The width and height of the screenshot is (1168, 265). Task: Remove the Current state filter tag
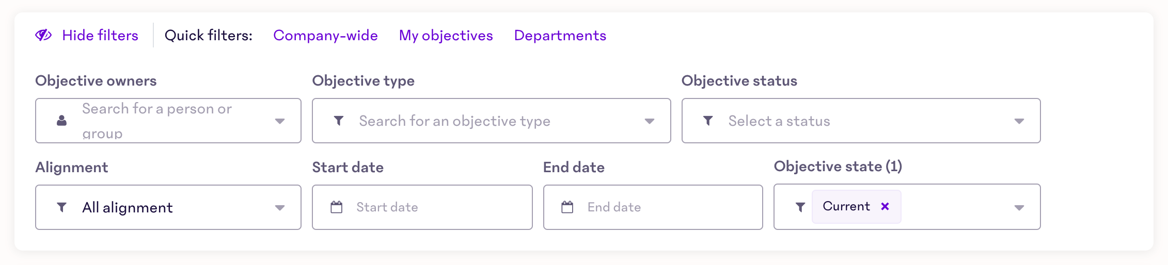click(885, 206)
